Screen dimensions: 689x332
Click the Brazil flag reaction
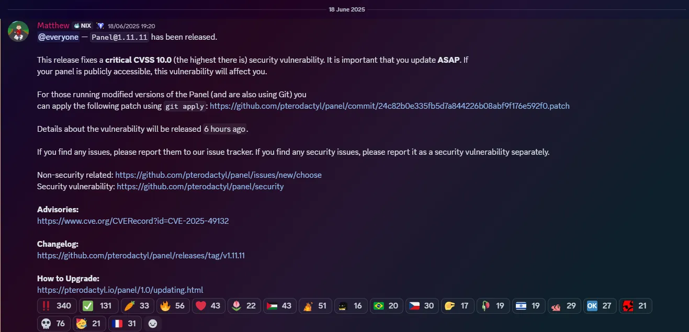pos(386,306)
